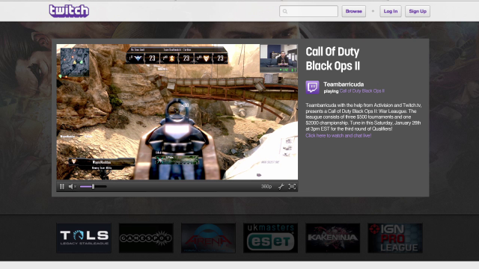
Task: Adjust the volume slider
Action: [93, 186]
